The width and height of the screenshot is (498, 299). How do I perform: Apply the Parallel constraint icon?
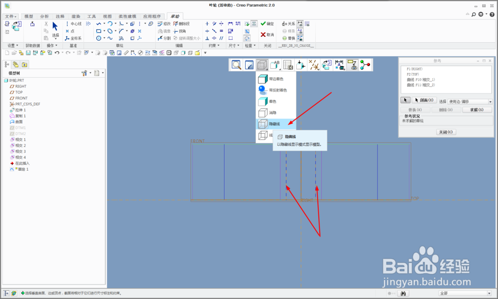pos(222,38)
